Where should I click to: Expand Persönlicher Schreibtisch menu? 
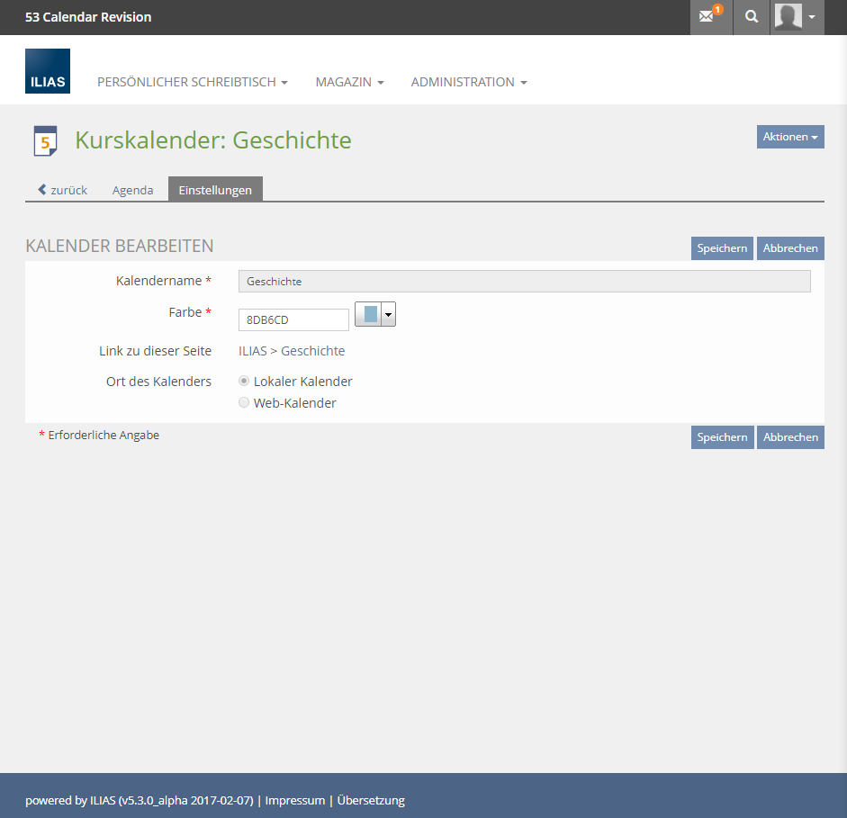pyautogui.click(x=192, y=82)
